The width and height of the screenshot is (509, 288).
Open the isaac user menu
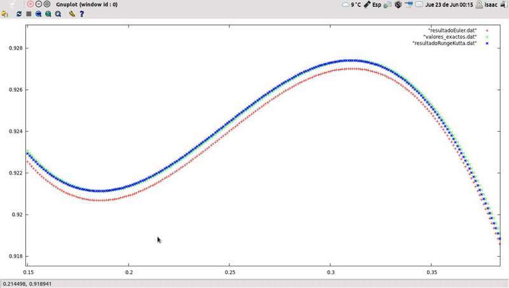point(487,4)
